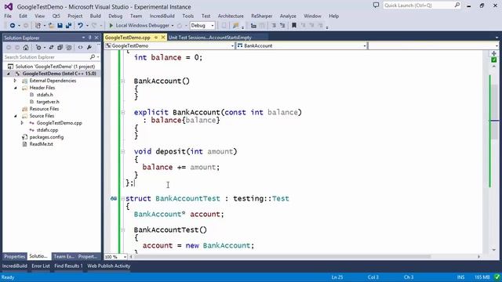Click the search magnifier in Solution Explorer

[93, 57]
